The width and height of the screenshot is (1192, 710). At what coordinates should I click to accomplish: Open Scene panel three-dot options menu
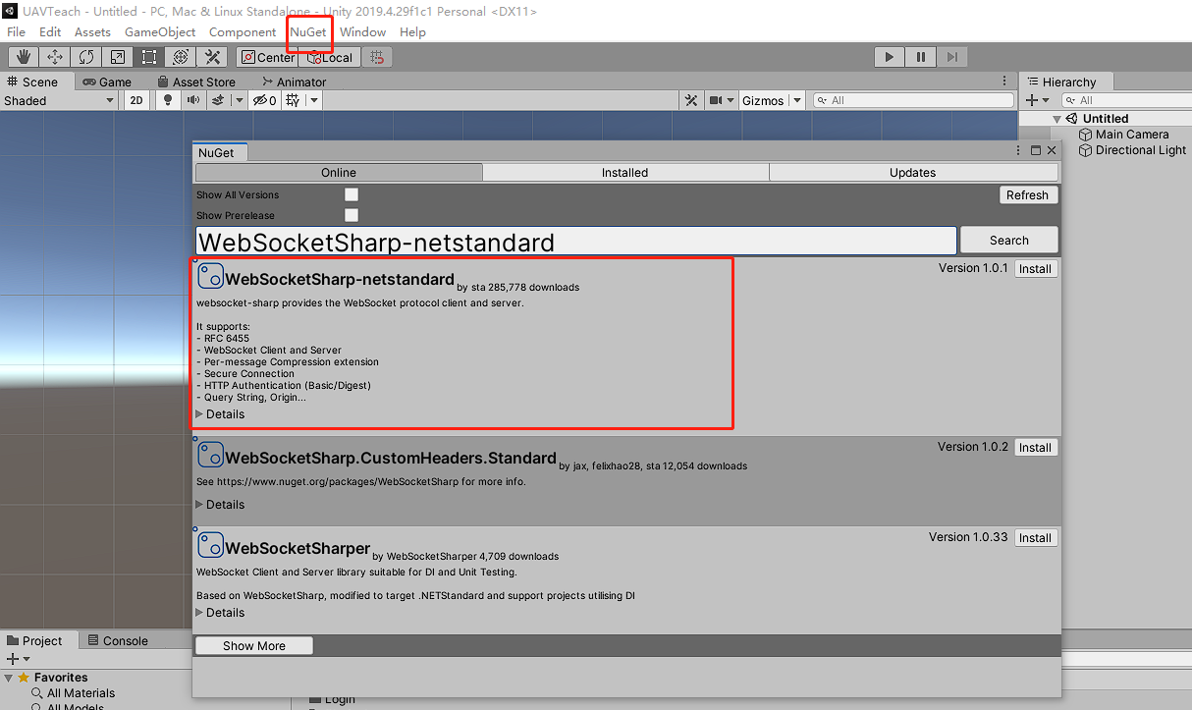click(x=1004, y=82)
